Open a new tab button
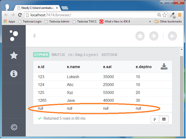The image size is (186, 140). [65, 8]
